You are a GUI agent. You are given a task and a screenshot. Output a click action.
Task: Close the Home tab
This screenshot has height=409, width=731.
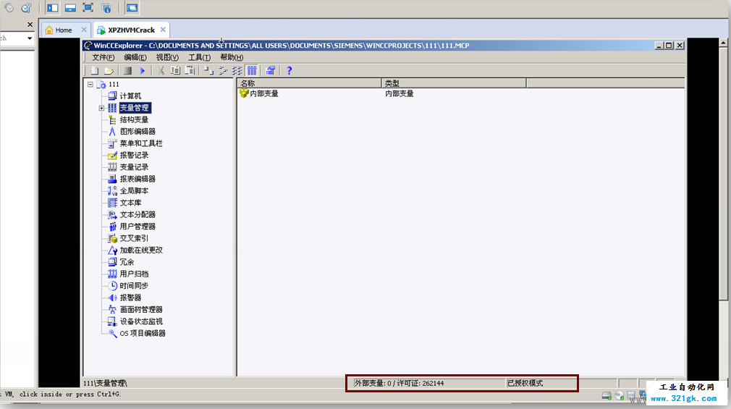(x=84, y=30)
